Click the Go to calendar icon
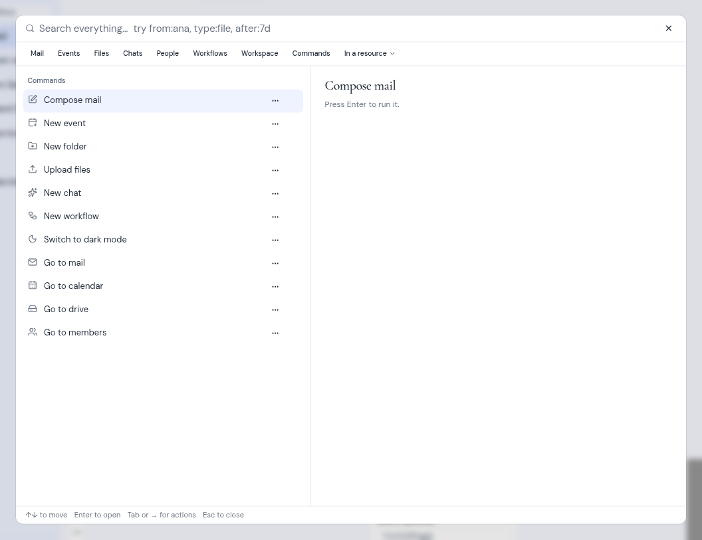This screenshot has height=540, width=702. [33, 286]
